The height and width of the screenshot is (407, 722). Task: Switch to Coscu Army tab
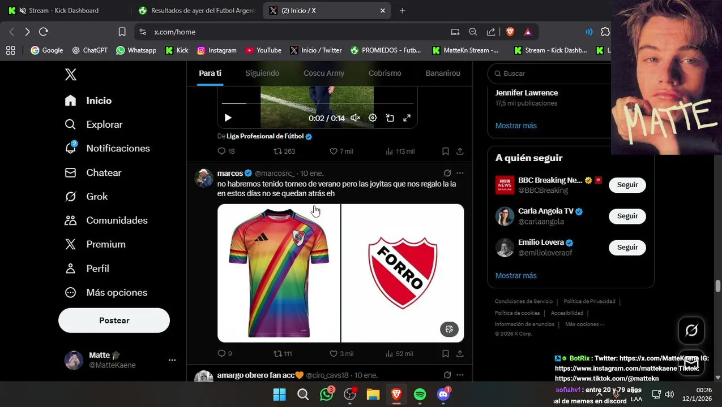324,73
